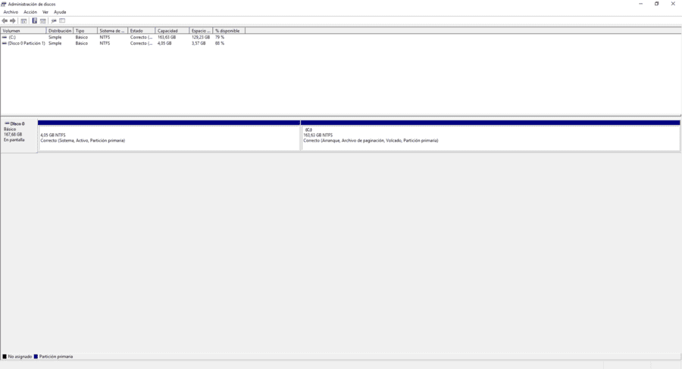Click the 79 % available cell
Image resolution: width=682 pixels, height=369 pixels.
220,37
